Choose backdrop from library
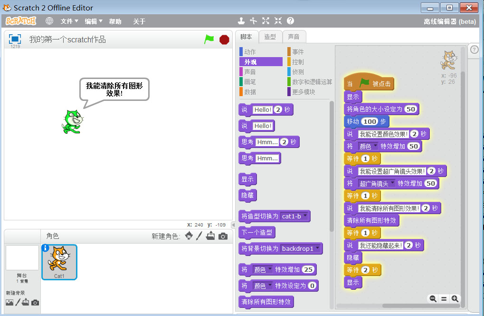The width and height of the screenshot is (484, 316). (9, 302)
